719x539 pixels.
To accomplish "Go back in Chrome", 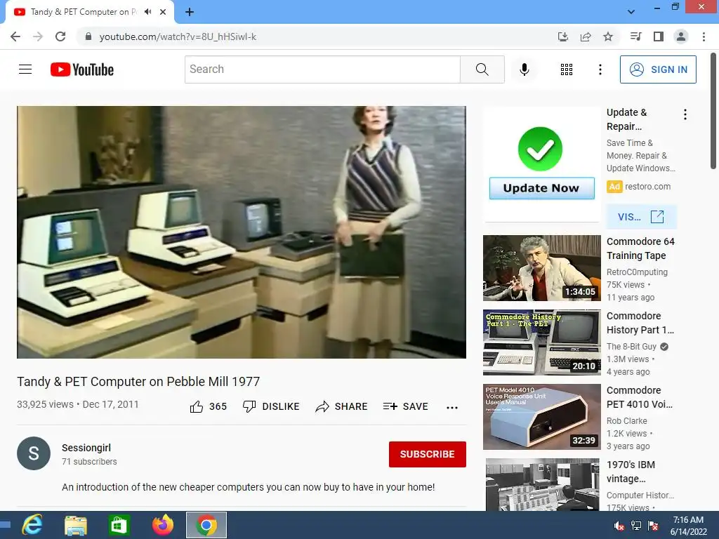I will tap(15, 36).
